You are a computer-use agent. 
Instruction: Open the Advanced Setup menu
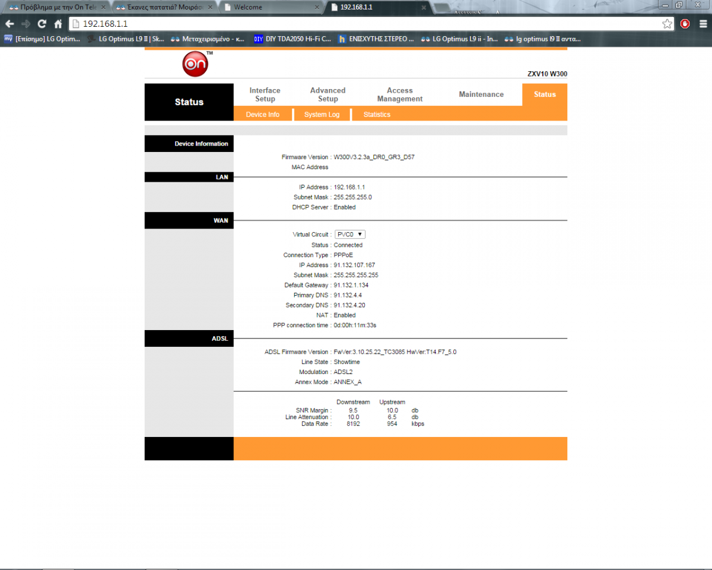(328, 94)
